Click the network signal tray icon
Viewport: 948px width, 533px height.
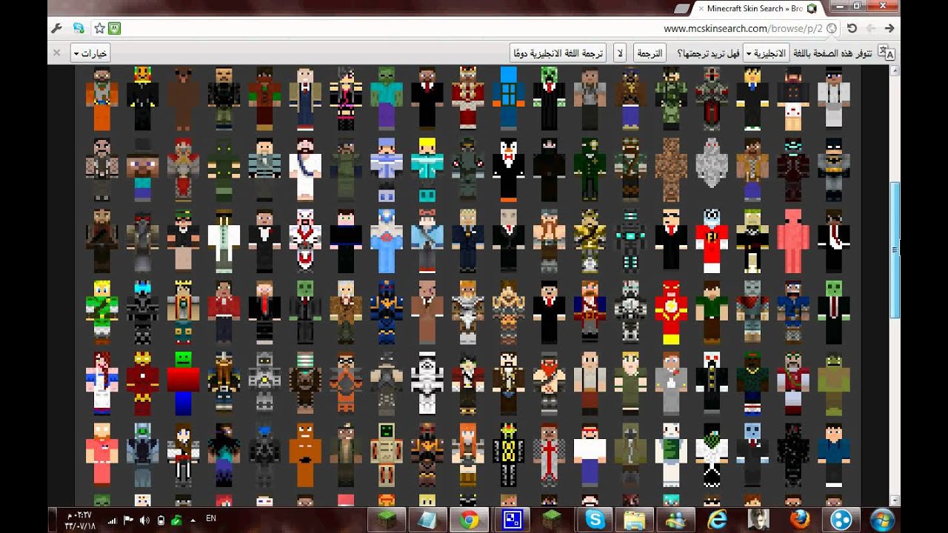[x=113, y=520]
